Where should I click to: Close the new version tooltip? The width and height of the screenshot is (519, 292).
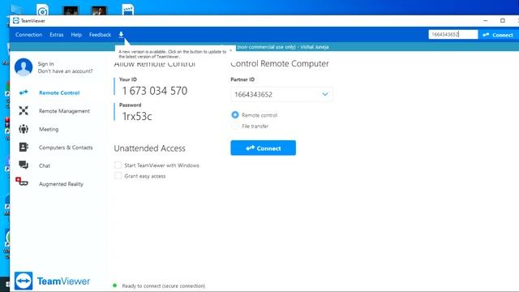230,50
